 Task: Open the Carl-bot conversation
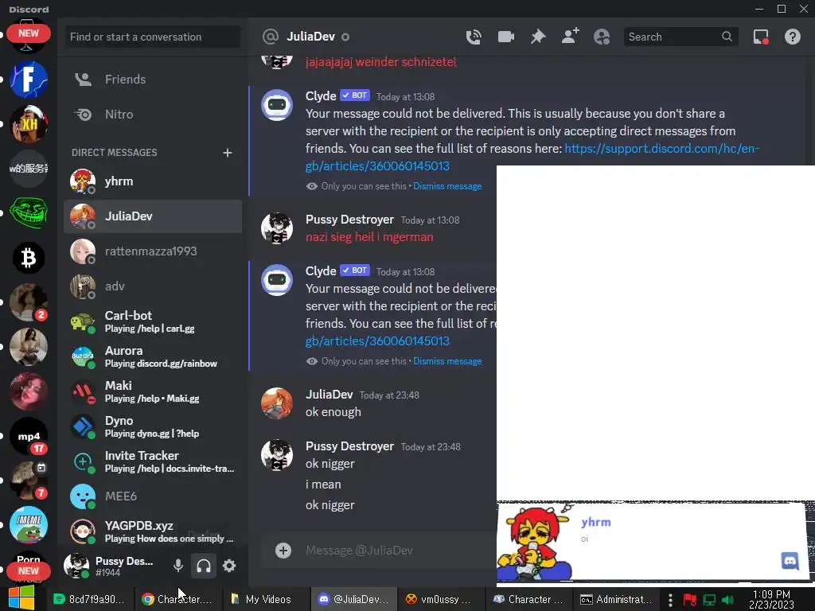[152, 321]
